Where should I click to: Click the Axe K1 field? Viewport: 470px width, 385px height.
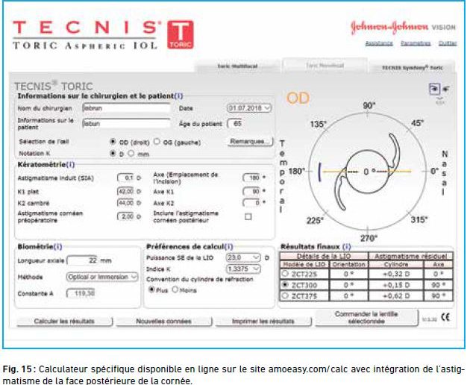coord(251,191)
